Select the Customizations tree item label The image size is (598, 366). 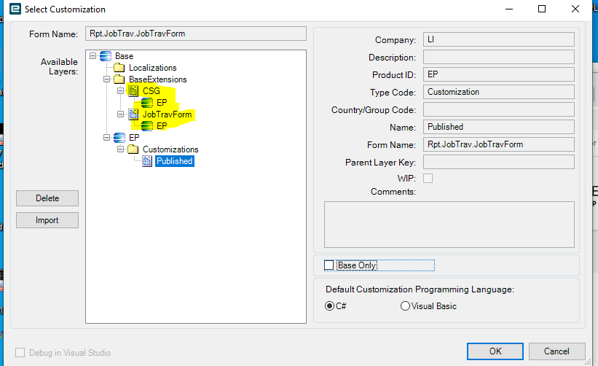[x=170, y=149]
